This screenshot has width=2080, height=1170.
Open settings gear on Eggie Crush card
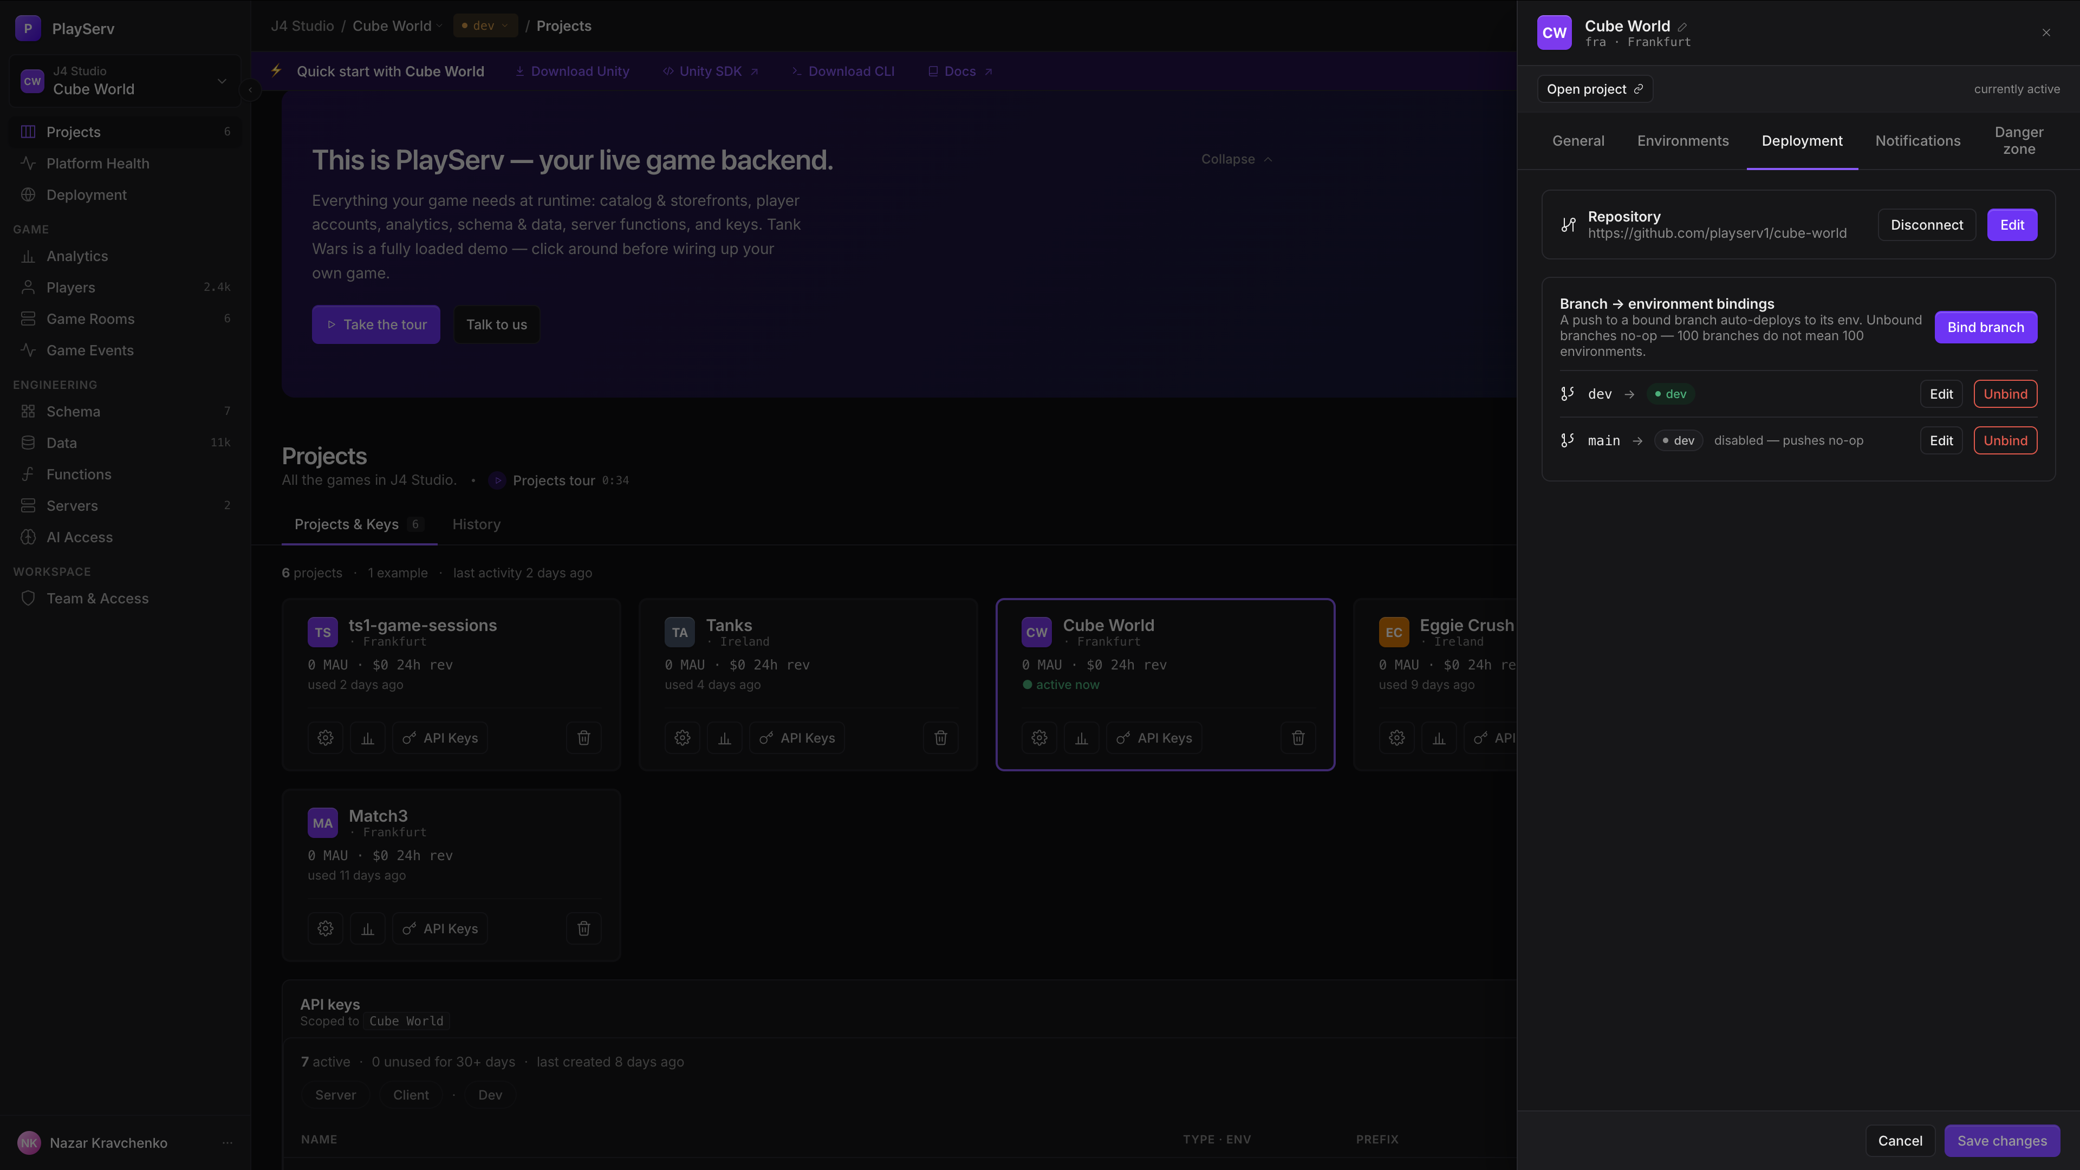pos(1397,737)
